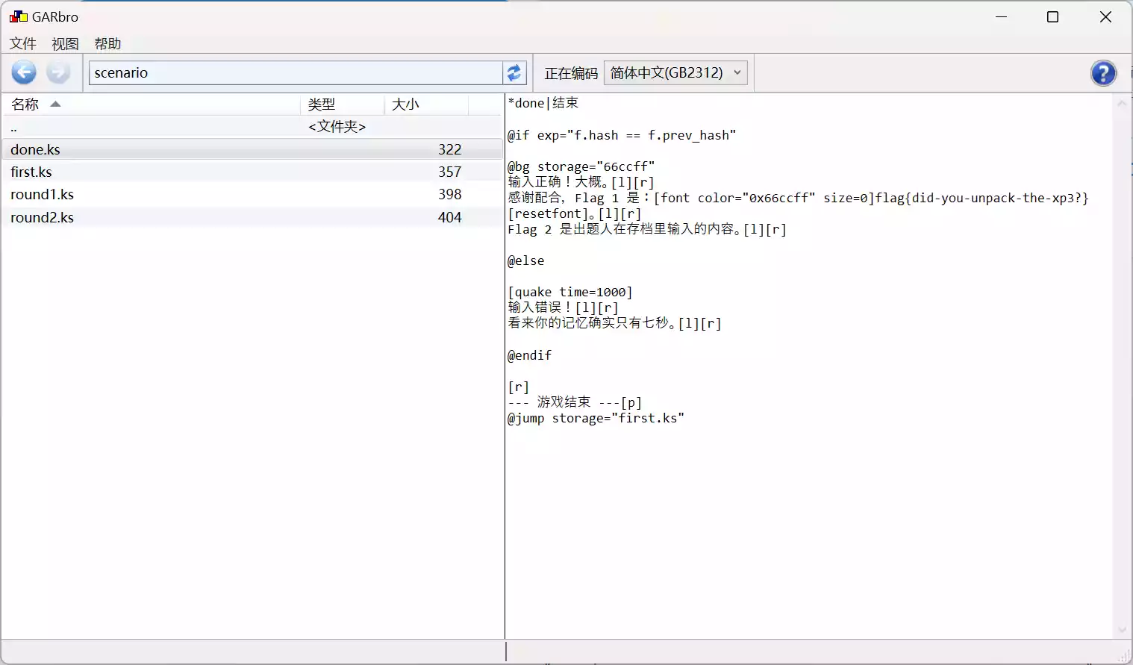Viewport: 1133px width, 665px height.
Task: Close the GARbro window
Action: pyautogui.click(x=1105, y=16)
